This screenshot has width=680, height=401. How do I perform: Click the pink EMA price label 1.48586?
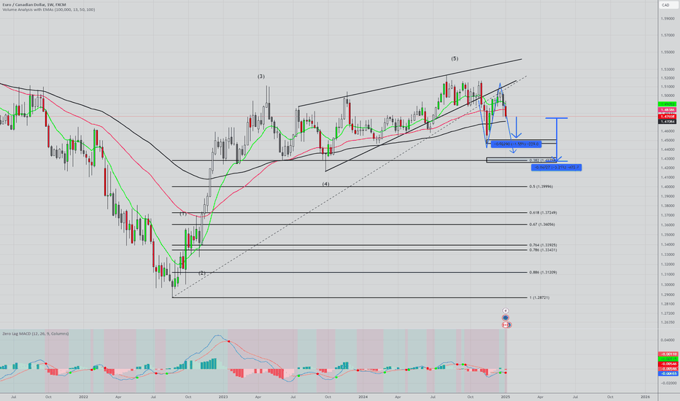667,110
